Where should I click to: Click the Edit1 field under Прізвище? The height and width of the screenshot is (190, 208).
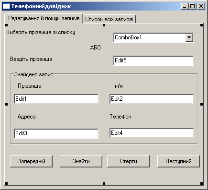pyautogui.click(x=56, y=99)
